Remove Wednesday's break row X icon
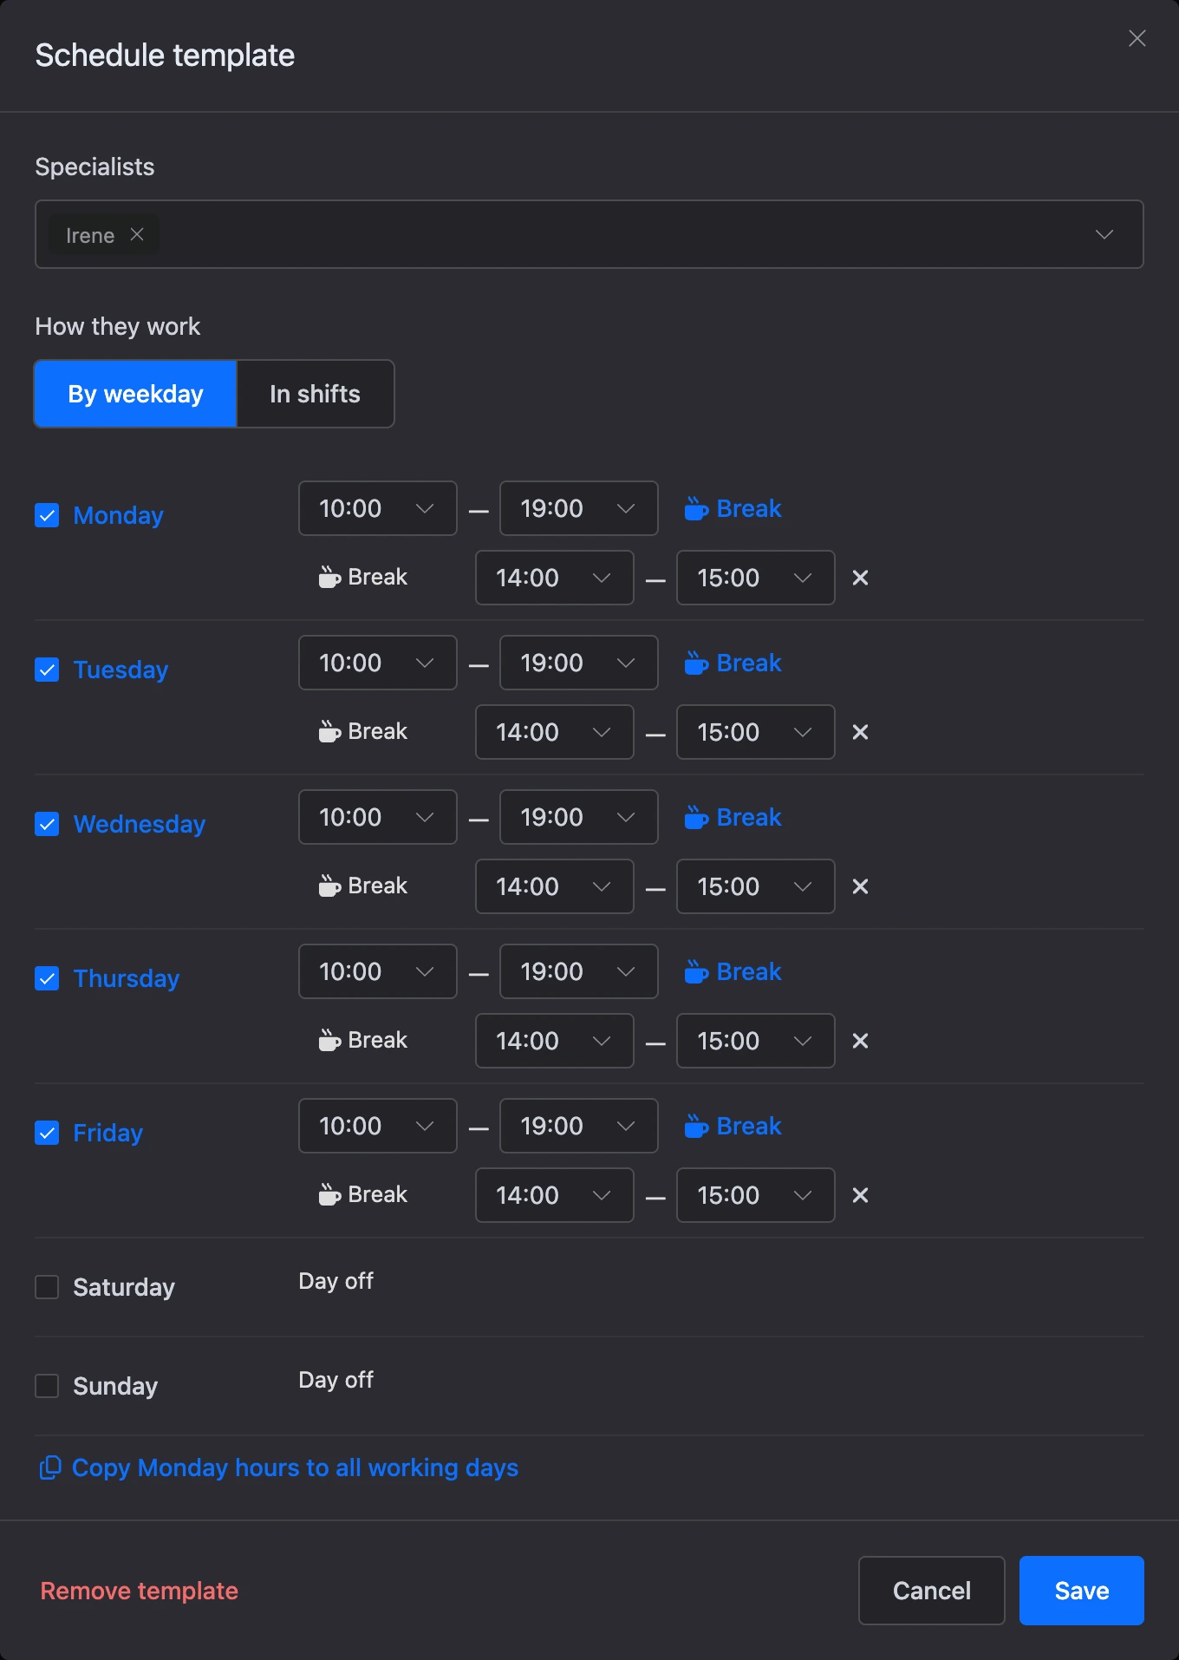Screen dimensions: 1179x1660 pyautogui.click(x=860, y=886)
